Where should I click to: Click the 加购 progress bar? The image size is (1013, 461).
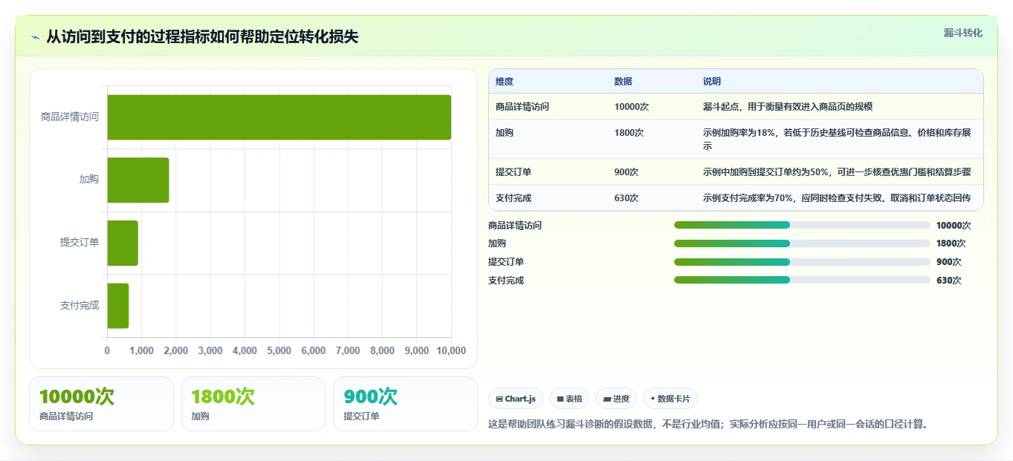click(802, 243)
